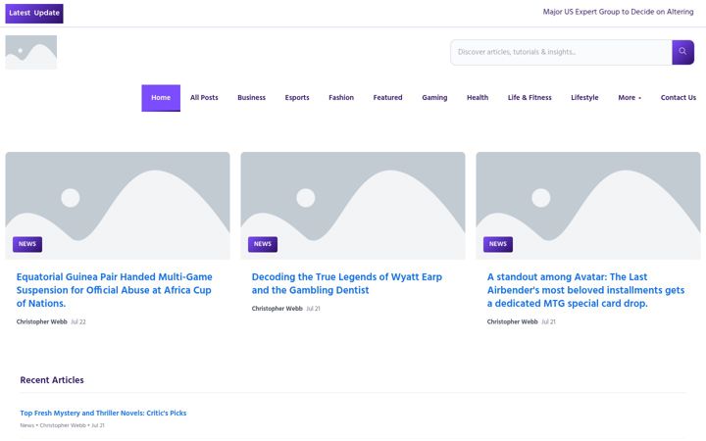Image resolution: width=706 pixels, height=441 pixels.
Task: Click Jul 21 date on Avatar card
Action: 548,321
